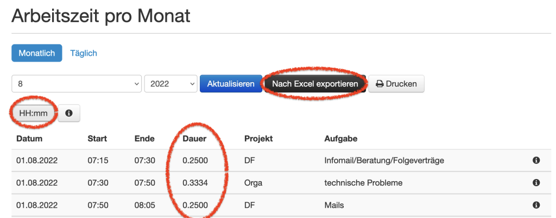Screen dimensions: 556x218
Task: Click the Ende column header
Action: 144,138
